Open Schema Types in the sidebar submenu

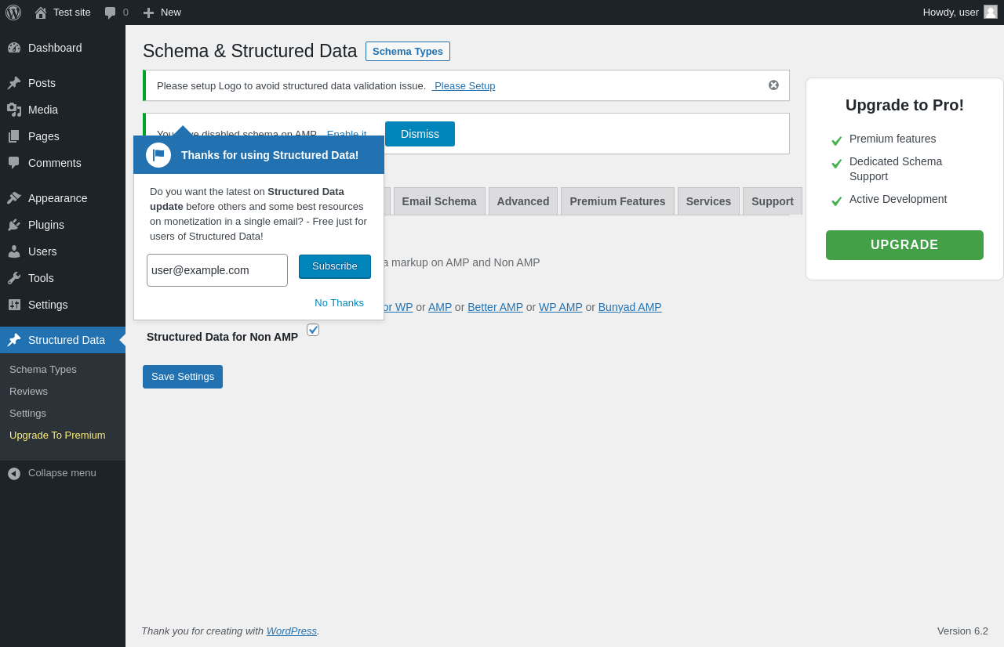click(x=43, y=370)
